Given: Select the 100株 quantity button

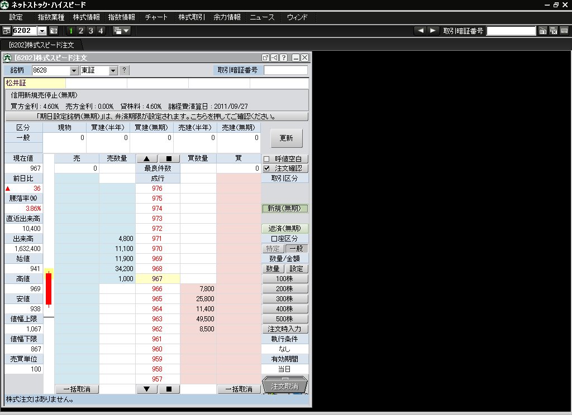Looking at the screenshot, I should [285, 279].
